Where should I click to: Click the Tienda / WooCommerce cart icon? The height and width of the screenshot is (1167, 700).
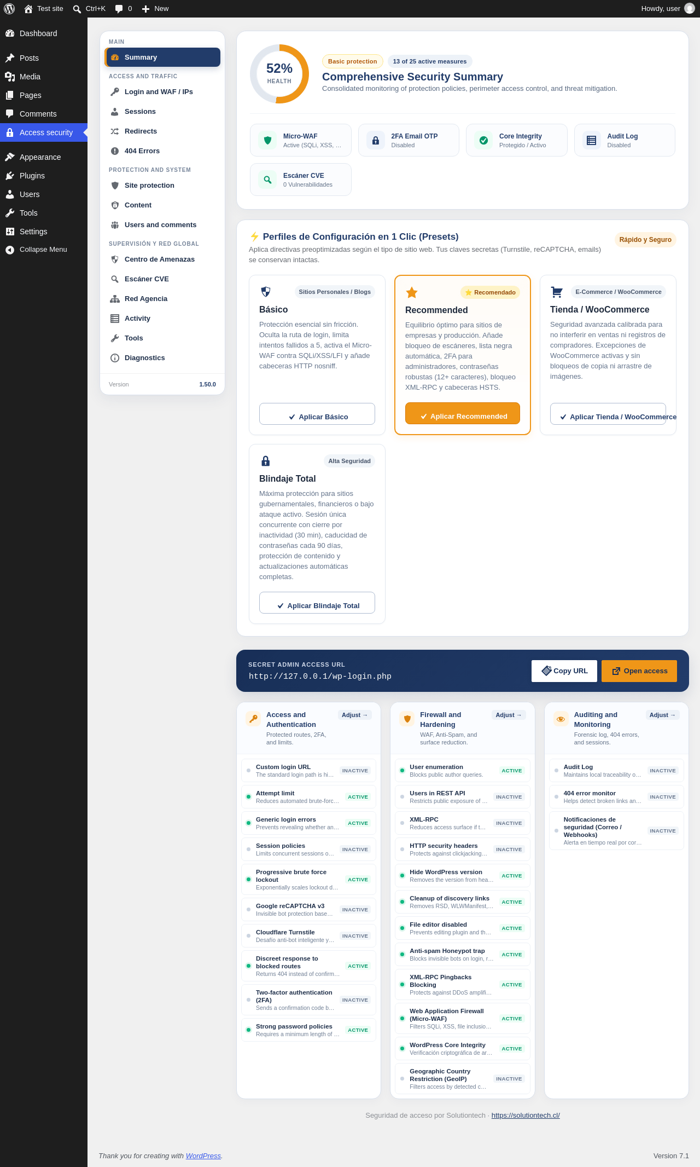(557, 292)
